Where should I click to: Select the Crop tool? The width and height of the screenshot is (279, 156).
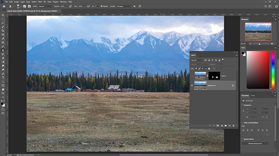point(3,31)
